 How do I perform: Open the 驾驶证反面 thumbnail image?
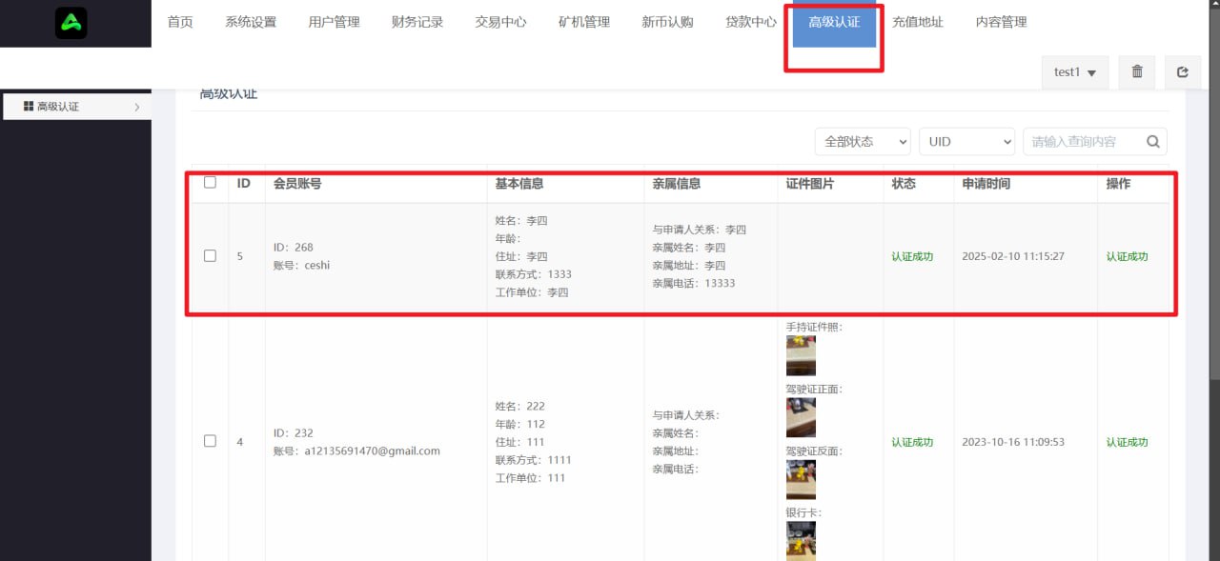(x=801, y=479)
